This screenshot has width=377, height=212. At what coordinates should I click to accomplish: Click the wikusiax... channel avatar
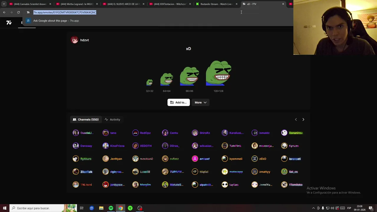(x=195, y=146)
